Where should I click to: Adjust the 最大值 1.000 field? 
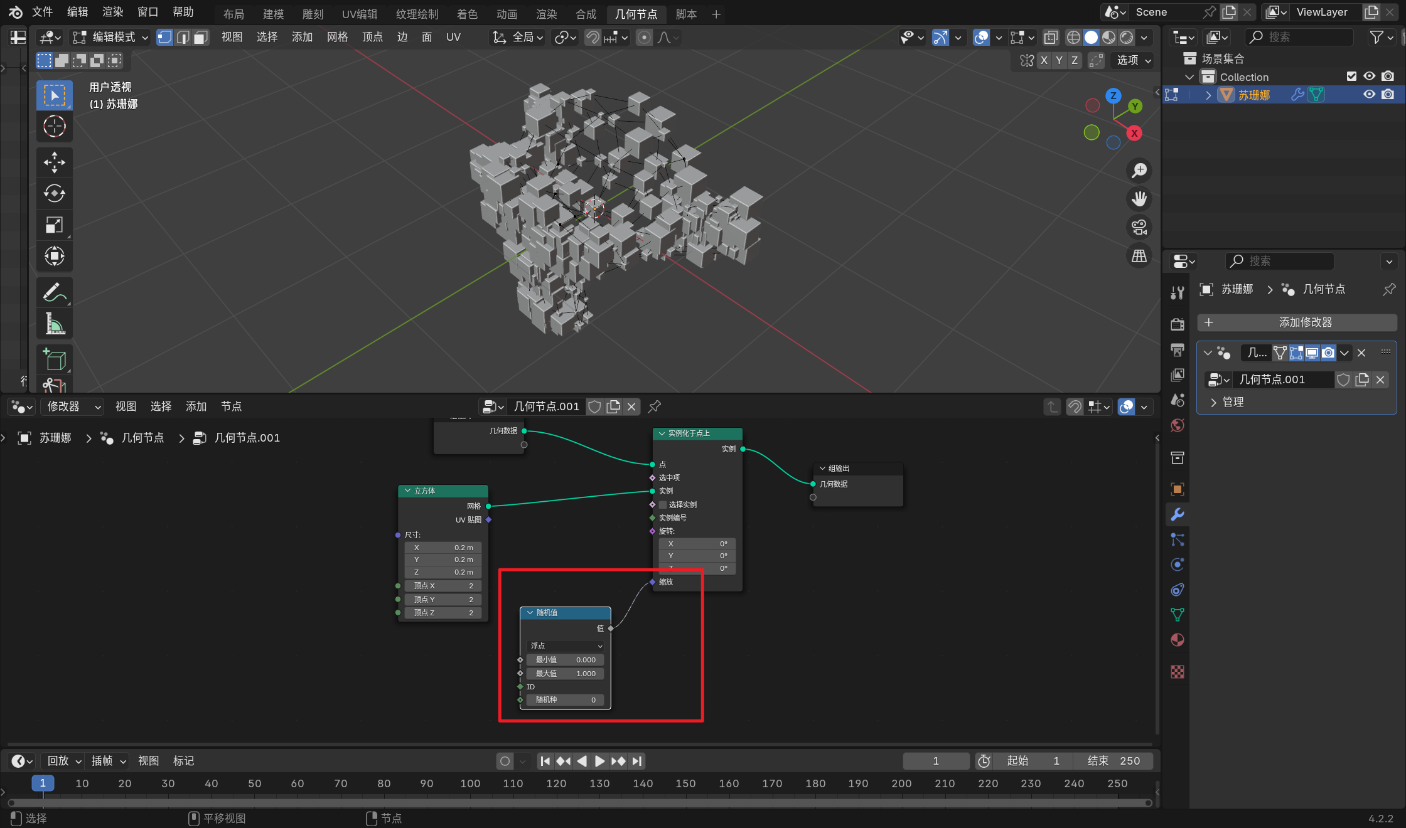(566, 674)
